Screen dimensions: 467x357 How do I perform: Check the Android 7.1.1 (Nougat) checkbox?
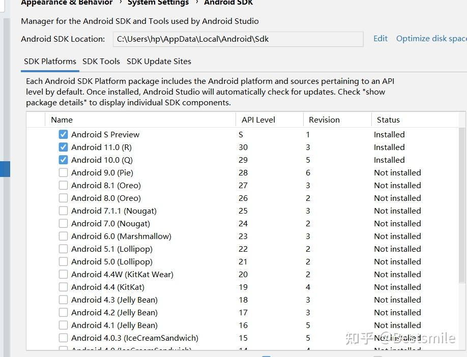point(63,211)
